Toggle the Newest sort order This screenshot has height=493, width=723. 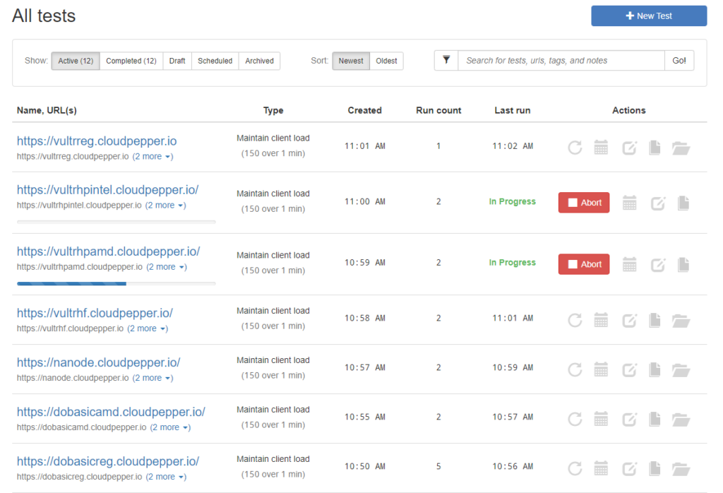tap(351, 61)
